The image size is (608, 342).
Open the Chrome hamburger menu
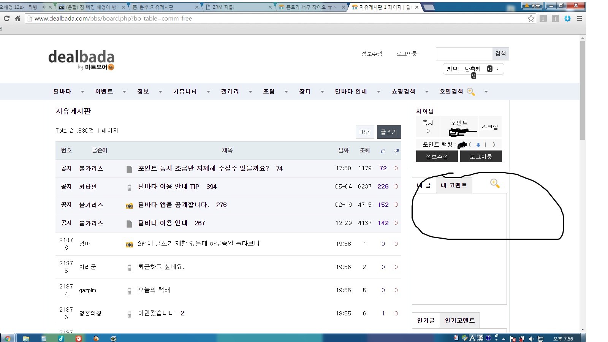click(x=579, y=18)
